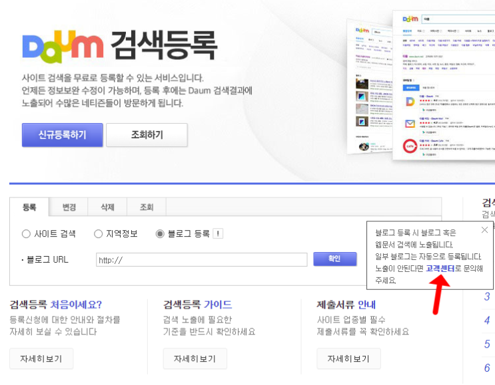Click the 확인 button
495x385 pixels.
[x=334, y=259]
